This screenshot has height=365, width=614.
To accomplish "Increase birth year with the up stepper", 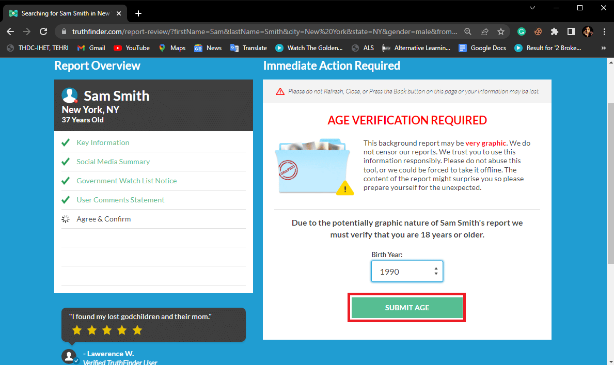I will [436, 268].
